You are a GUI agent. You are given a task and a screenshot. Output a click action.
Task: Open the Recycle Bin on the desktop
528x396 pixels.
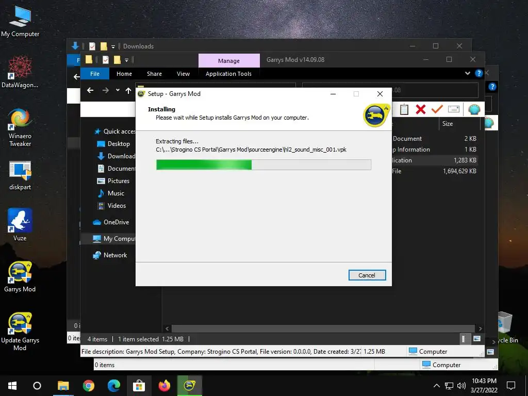tap(507, 327)
